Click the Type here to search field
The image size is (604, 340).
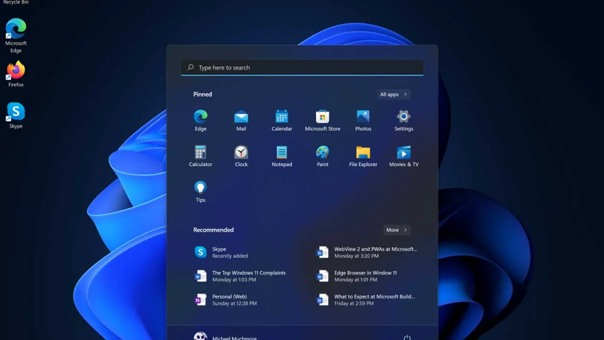(x=302, y=68)
